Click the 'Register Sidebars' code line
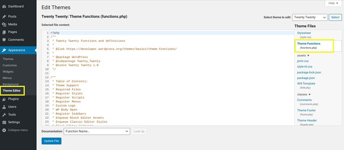The height and width of the screenshot is (150, 344). pyautogui.click(x=69, y=114)
